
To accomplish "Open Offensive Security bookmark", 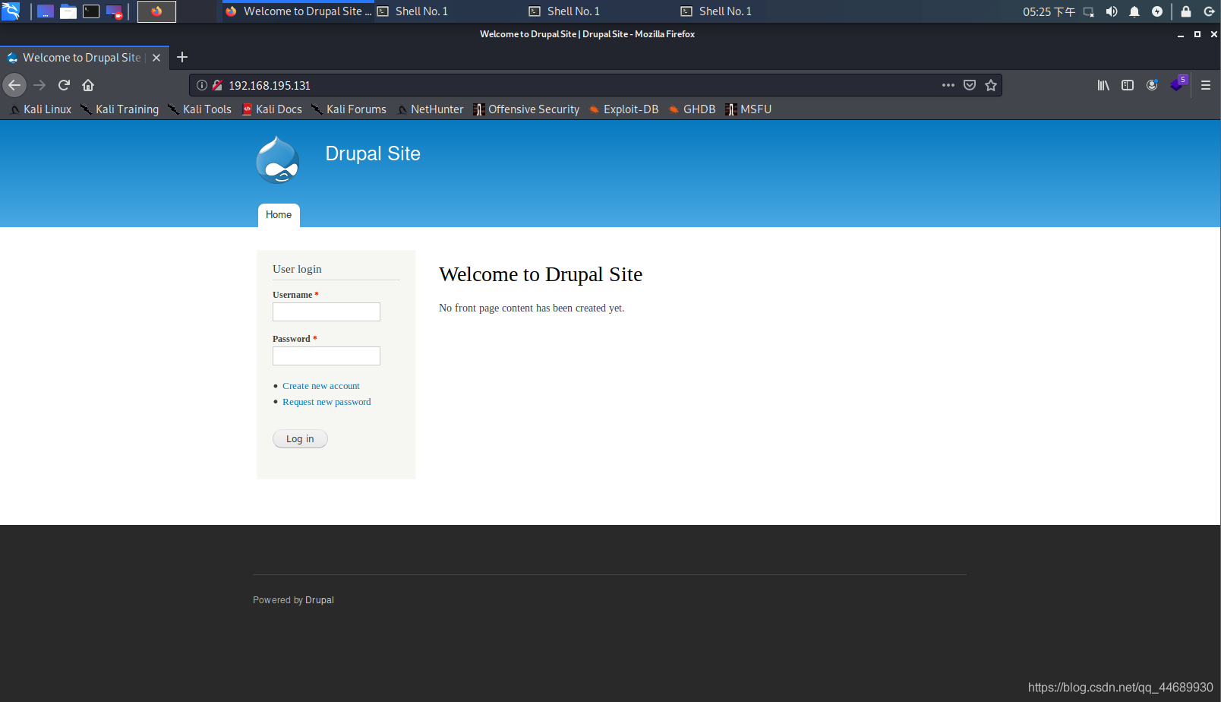I will [x=526, y=109].
